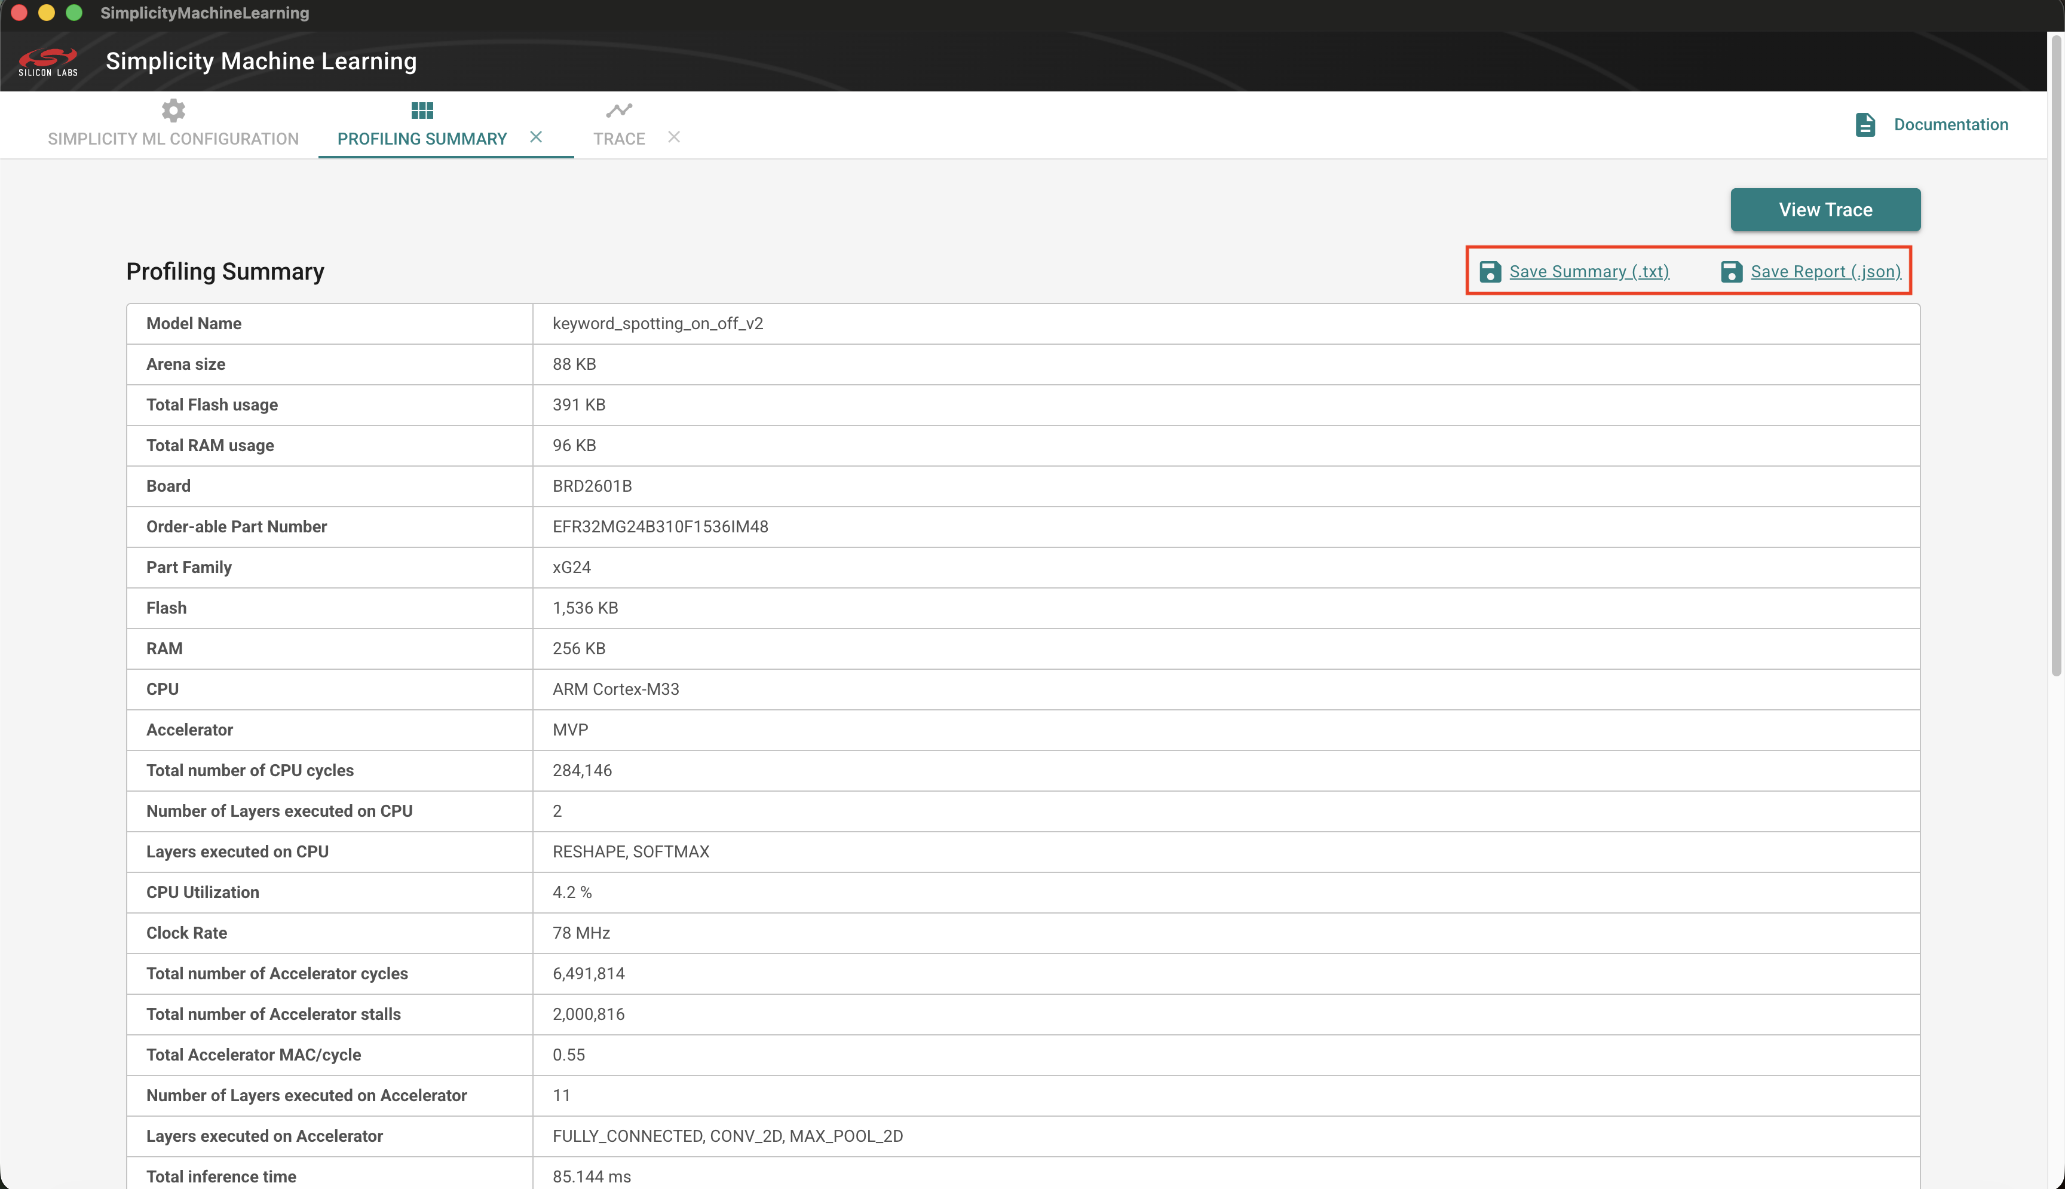Screen dimensions: 2065x1189
Task: Click the Profiling Summary grid icon
Action: 422,111
